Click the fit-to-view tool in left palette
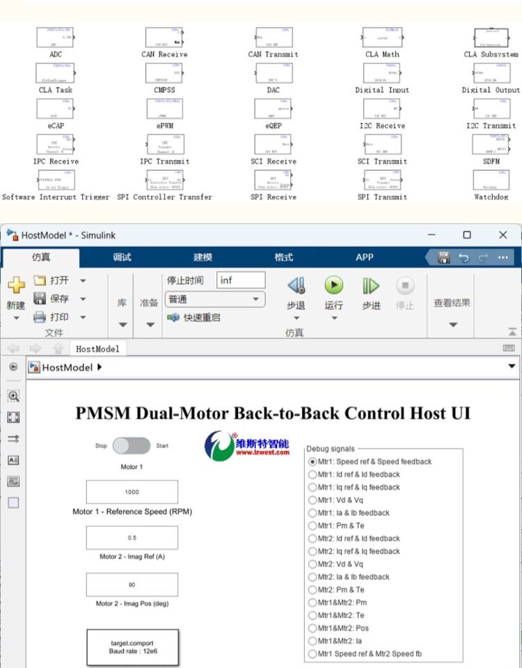This screenshot has height=668, width=522. (x=14, y=417)
